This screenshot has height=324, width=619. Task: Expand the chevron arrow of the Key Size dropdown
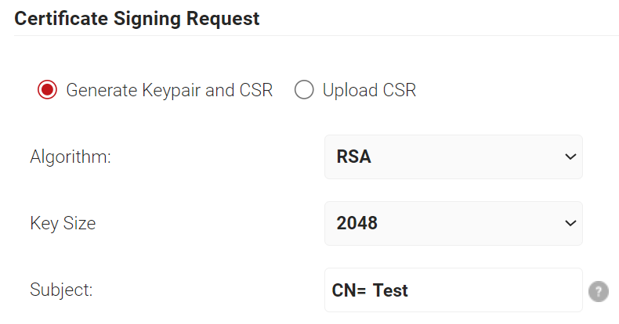click(570, 224)
